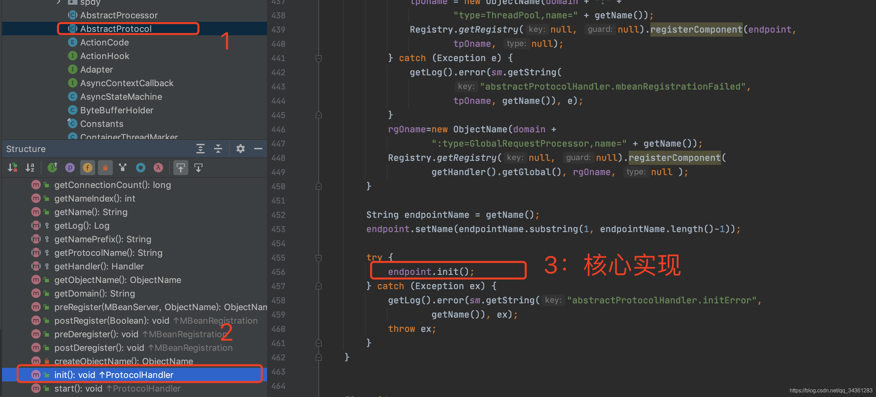876x397 pixels.
Task: Hide the Structure panel with minus icon
Action: click(x=258, y=149)
